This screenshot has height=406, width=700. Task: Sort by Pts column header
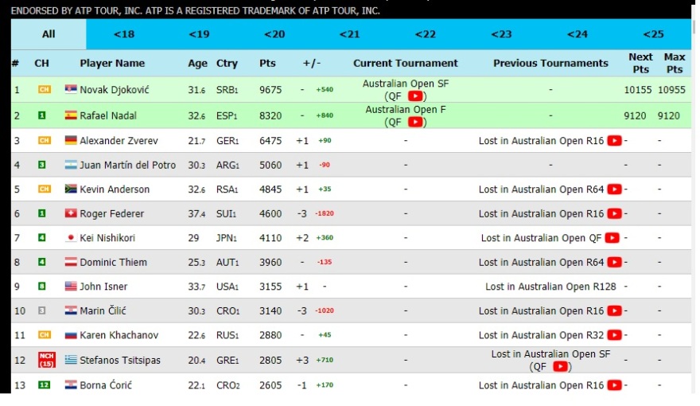[267, 64]
